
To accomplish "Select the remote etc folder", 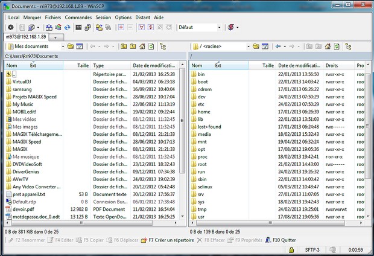I will coord(201,104).
